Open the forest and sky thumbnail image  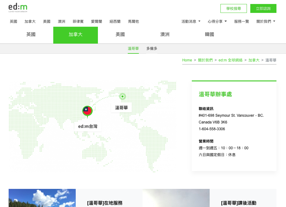pyautogui.click(x=42, y=198)
